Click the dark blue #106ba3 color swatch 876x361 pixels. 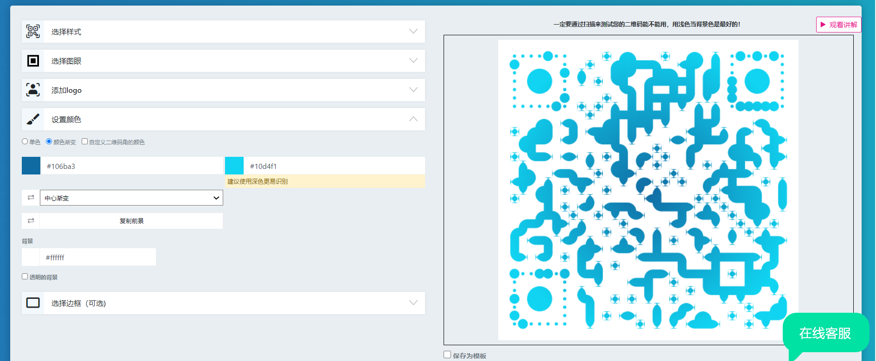(x=31, y=166)
